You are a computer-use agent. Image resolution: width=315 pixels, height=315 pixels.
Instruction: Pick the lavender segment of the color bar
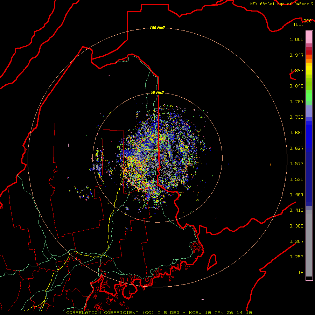(309, 111)
